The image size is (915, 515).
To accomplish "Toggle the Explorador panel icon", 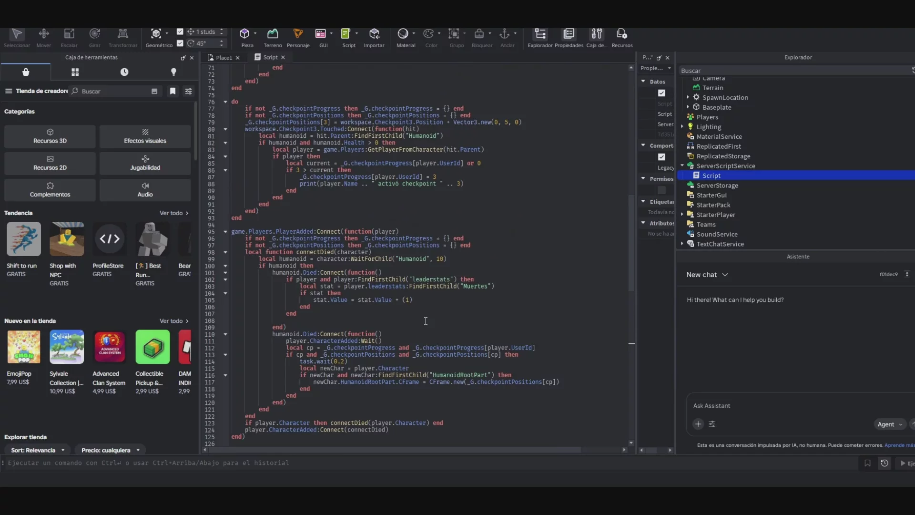I will click(x=540, y=34).
